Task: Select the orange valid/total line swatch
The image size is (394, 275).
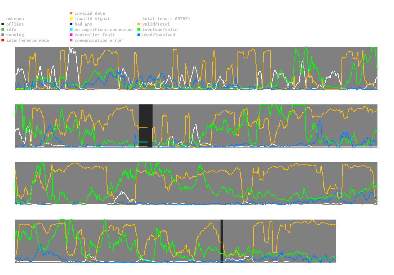Action: tap(139, 24)
